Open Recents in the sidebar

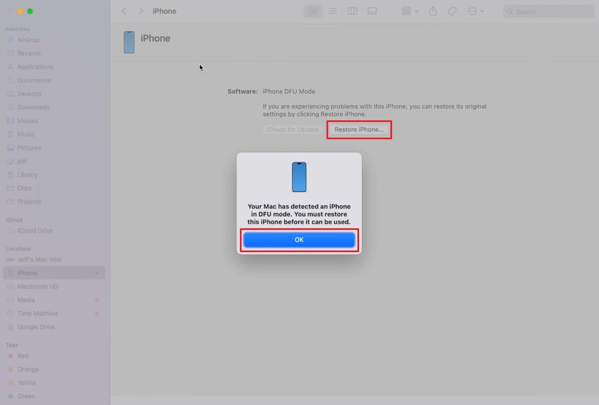tap(29, 54)
